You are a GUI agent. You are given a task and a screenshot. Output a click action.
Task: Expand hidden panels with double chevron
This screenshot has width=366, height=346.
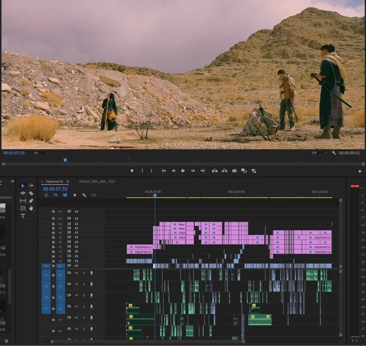point(13,181)
